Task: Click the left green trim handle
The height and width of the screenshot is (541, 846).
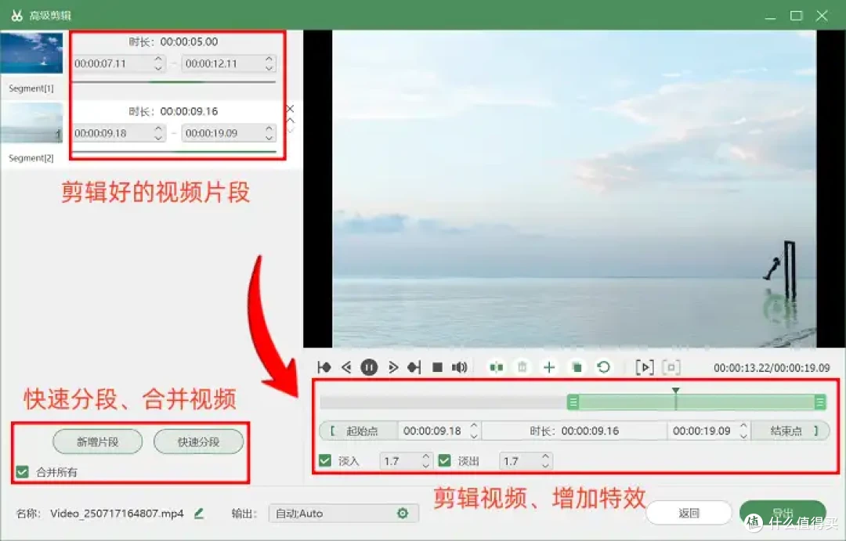Action: click(573, 402)
